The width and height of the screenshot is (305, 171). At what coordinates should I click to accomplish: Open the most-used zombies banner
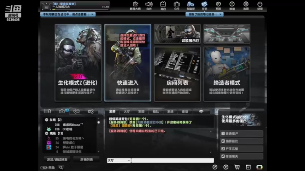coord(241,119)
